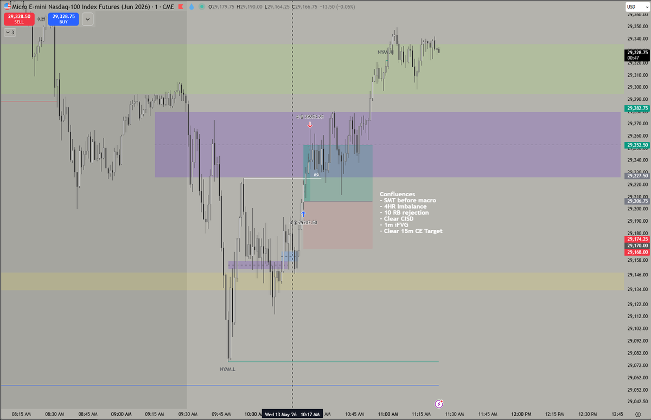Viewport: 651px width, 420px height.
Task: Select the long position's green profit zone
Action: click(338, 173)
